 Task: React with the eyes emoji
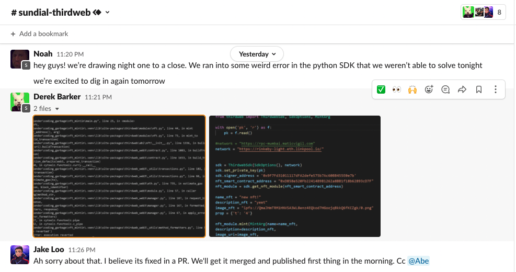pos(397,89)
